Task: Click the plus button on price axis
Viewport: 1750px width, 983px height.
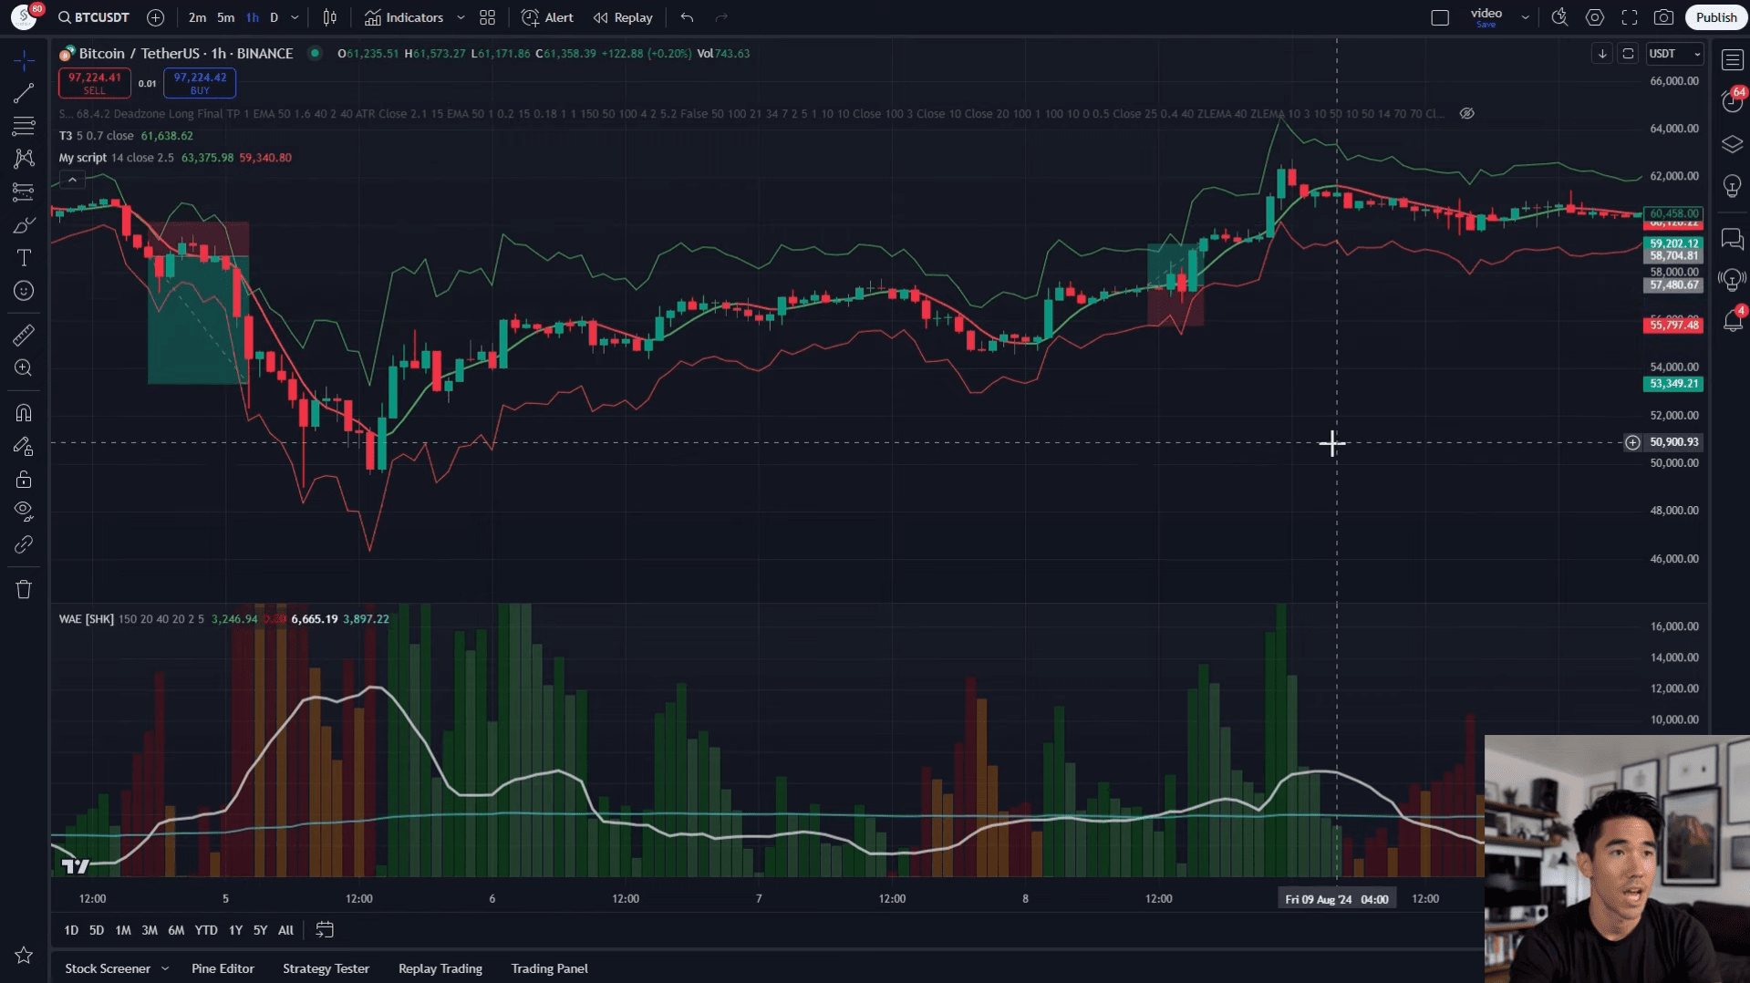Action: 1632,442
